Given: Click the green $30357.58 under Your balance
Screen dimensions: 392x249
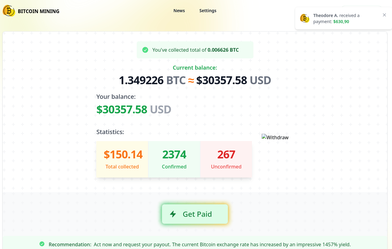Looking at the screenshot, I should [x=122, y=109].
